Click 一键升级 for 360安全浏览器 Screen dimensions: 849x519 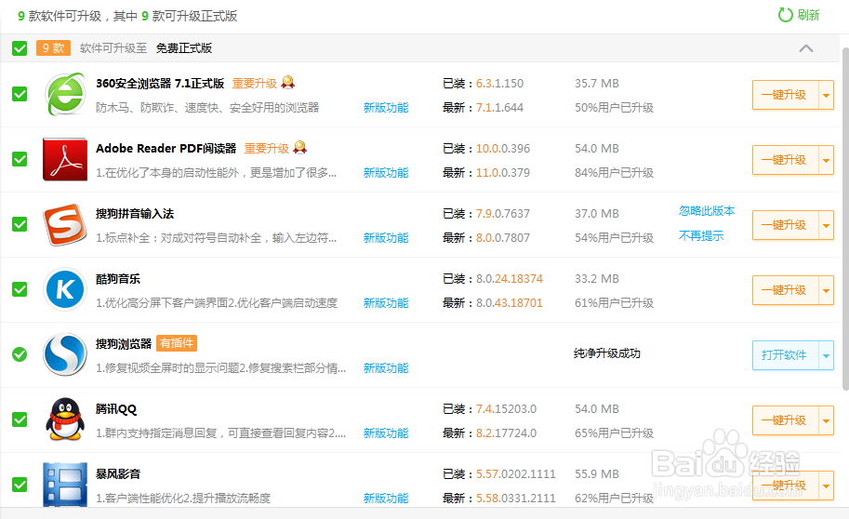coord(785,95)
